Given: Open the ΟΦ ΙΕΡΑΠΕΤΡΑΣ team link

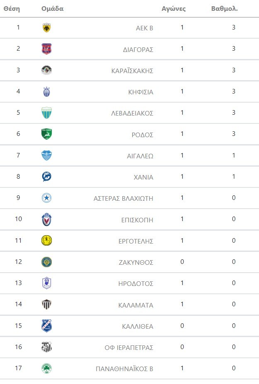Looking at the screenshot, I should coord(129,347).
